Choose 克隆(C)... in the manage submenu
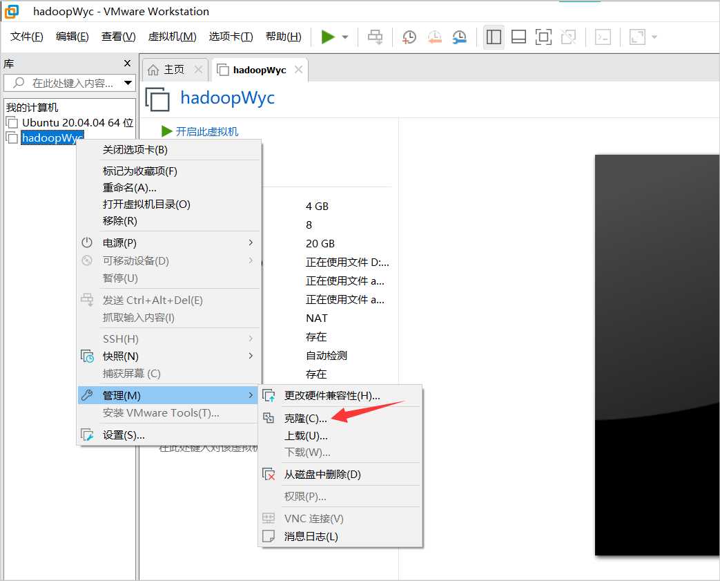 [x=340, y=418]
